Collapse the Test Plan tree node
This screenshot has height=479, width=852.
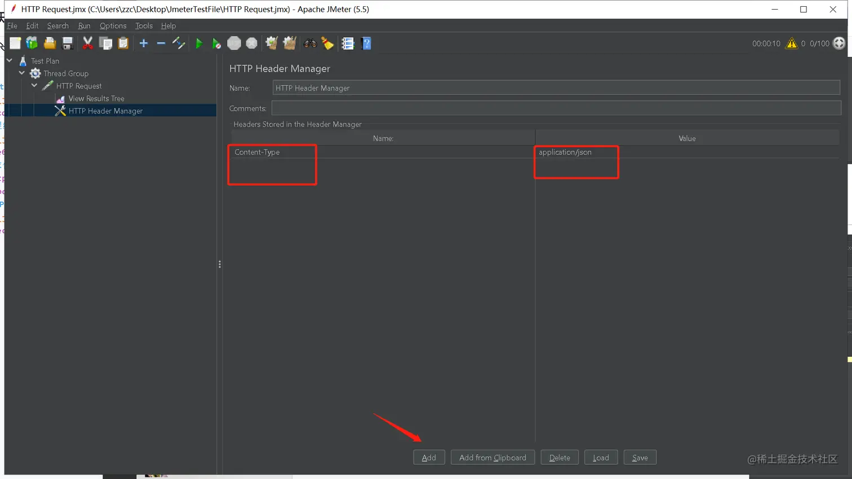click(10, 60)
